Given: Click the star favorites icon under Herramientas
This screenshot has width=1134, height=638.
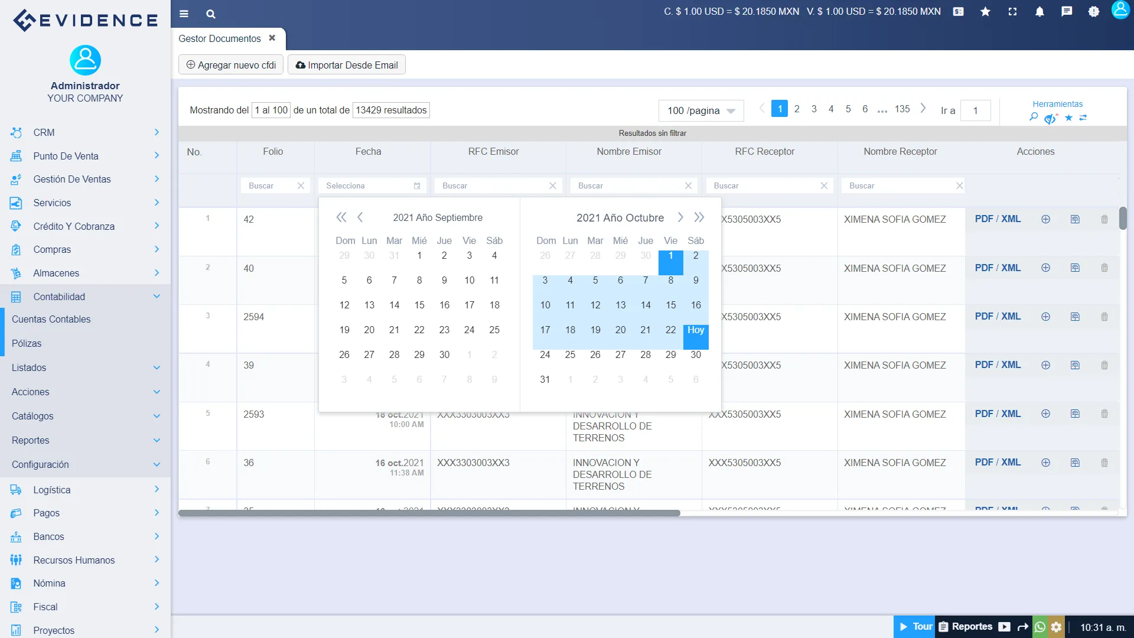Looking at the screenshot, I should (x=1068, y=118).
